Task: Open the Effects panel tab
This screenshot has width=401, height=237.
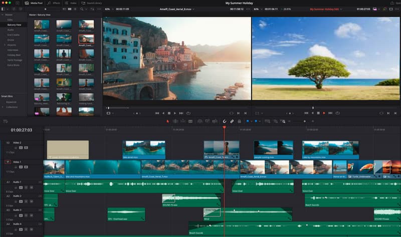Action: (x=54, y=3)
